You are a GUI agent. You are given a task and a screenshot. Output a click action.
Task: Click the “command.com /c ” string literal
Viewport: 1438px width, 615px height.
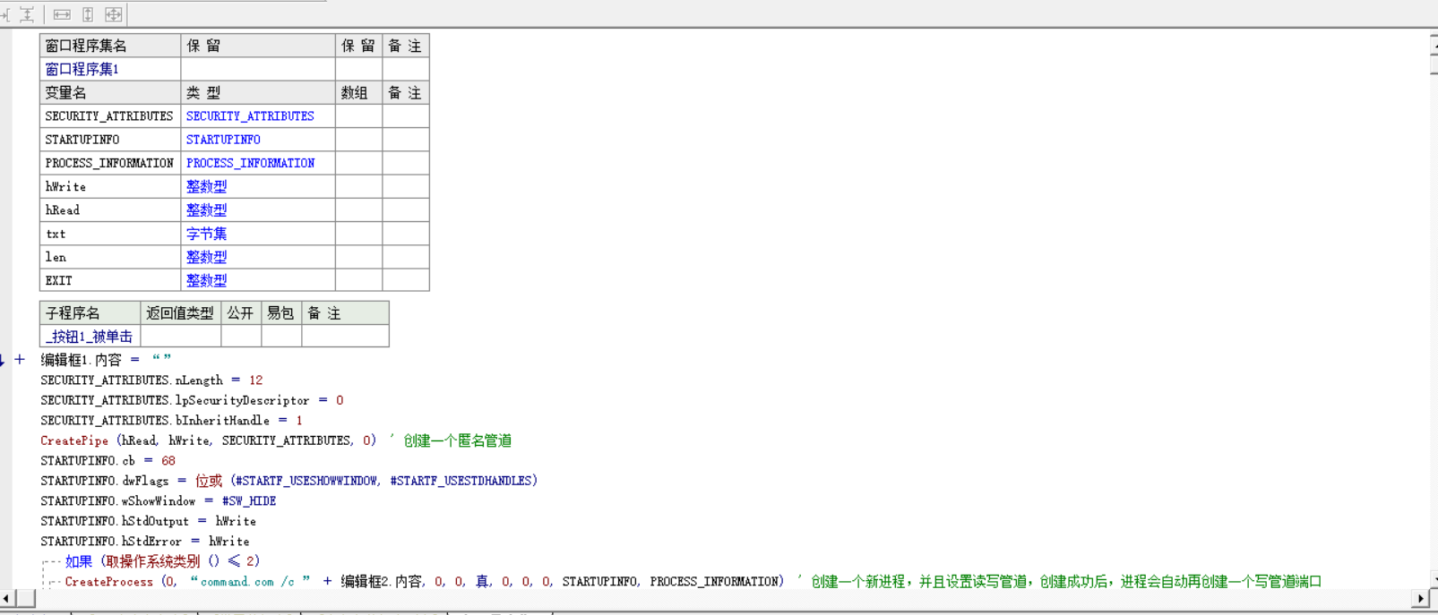[250, 582]
